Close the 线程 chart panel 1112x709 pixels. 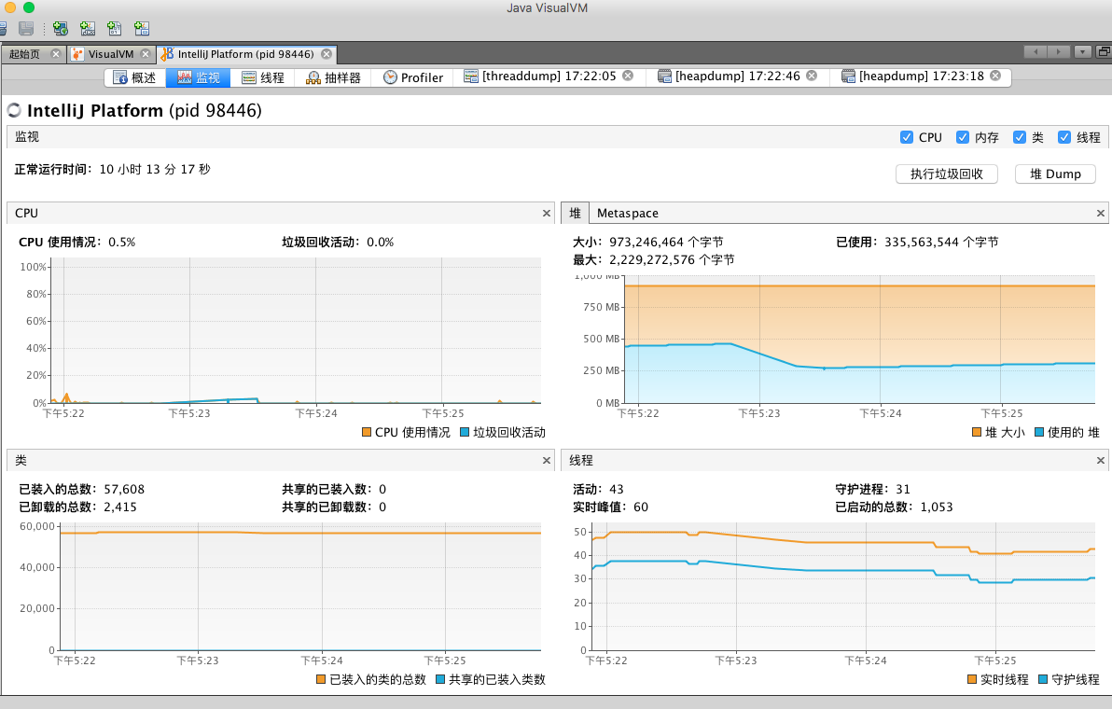1101,460
